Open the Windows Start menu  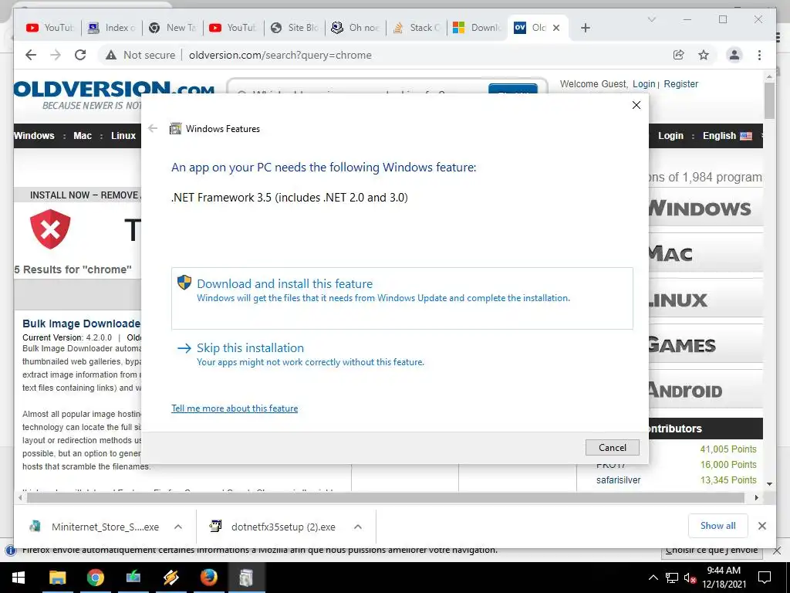[19, 578]
